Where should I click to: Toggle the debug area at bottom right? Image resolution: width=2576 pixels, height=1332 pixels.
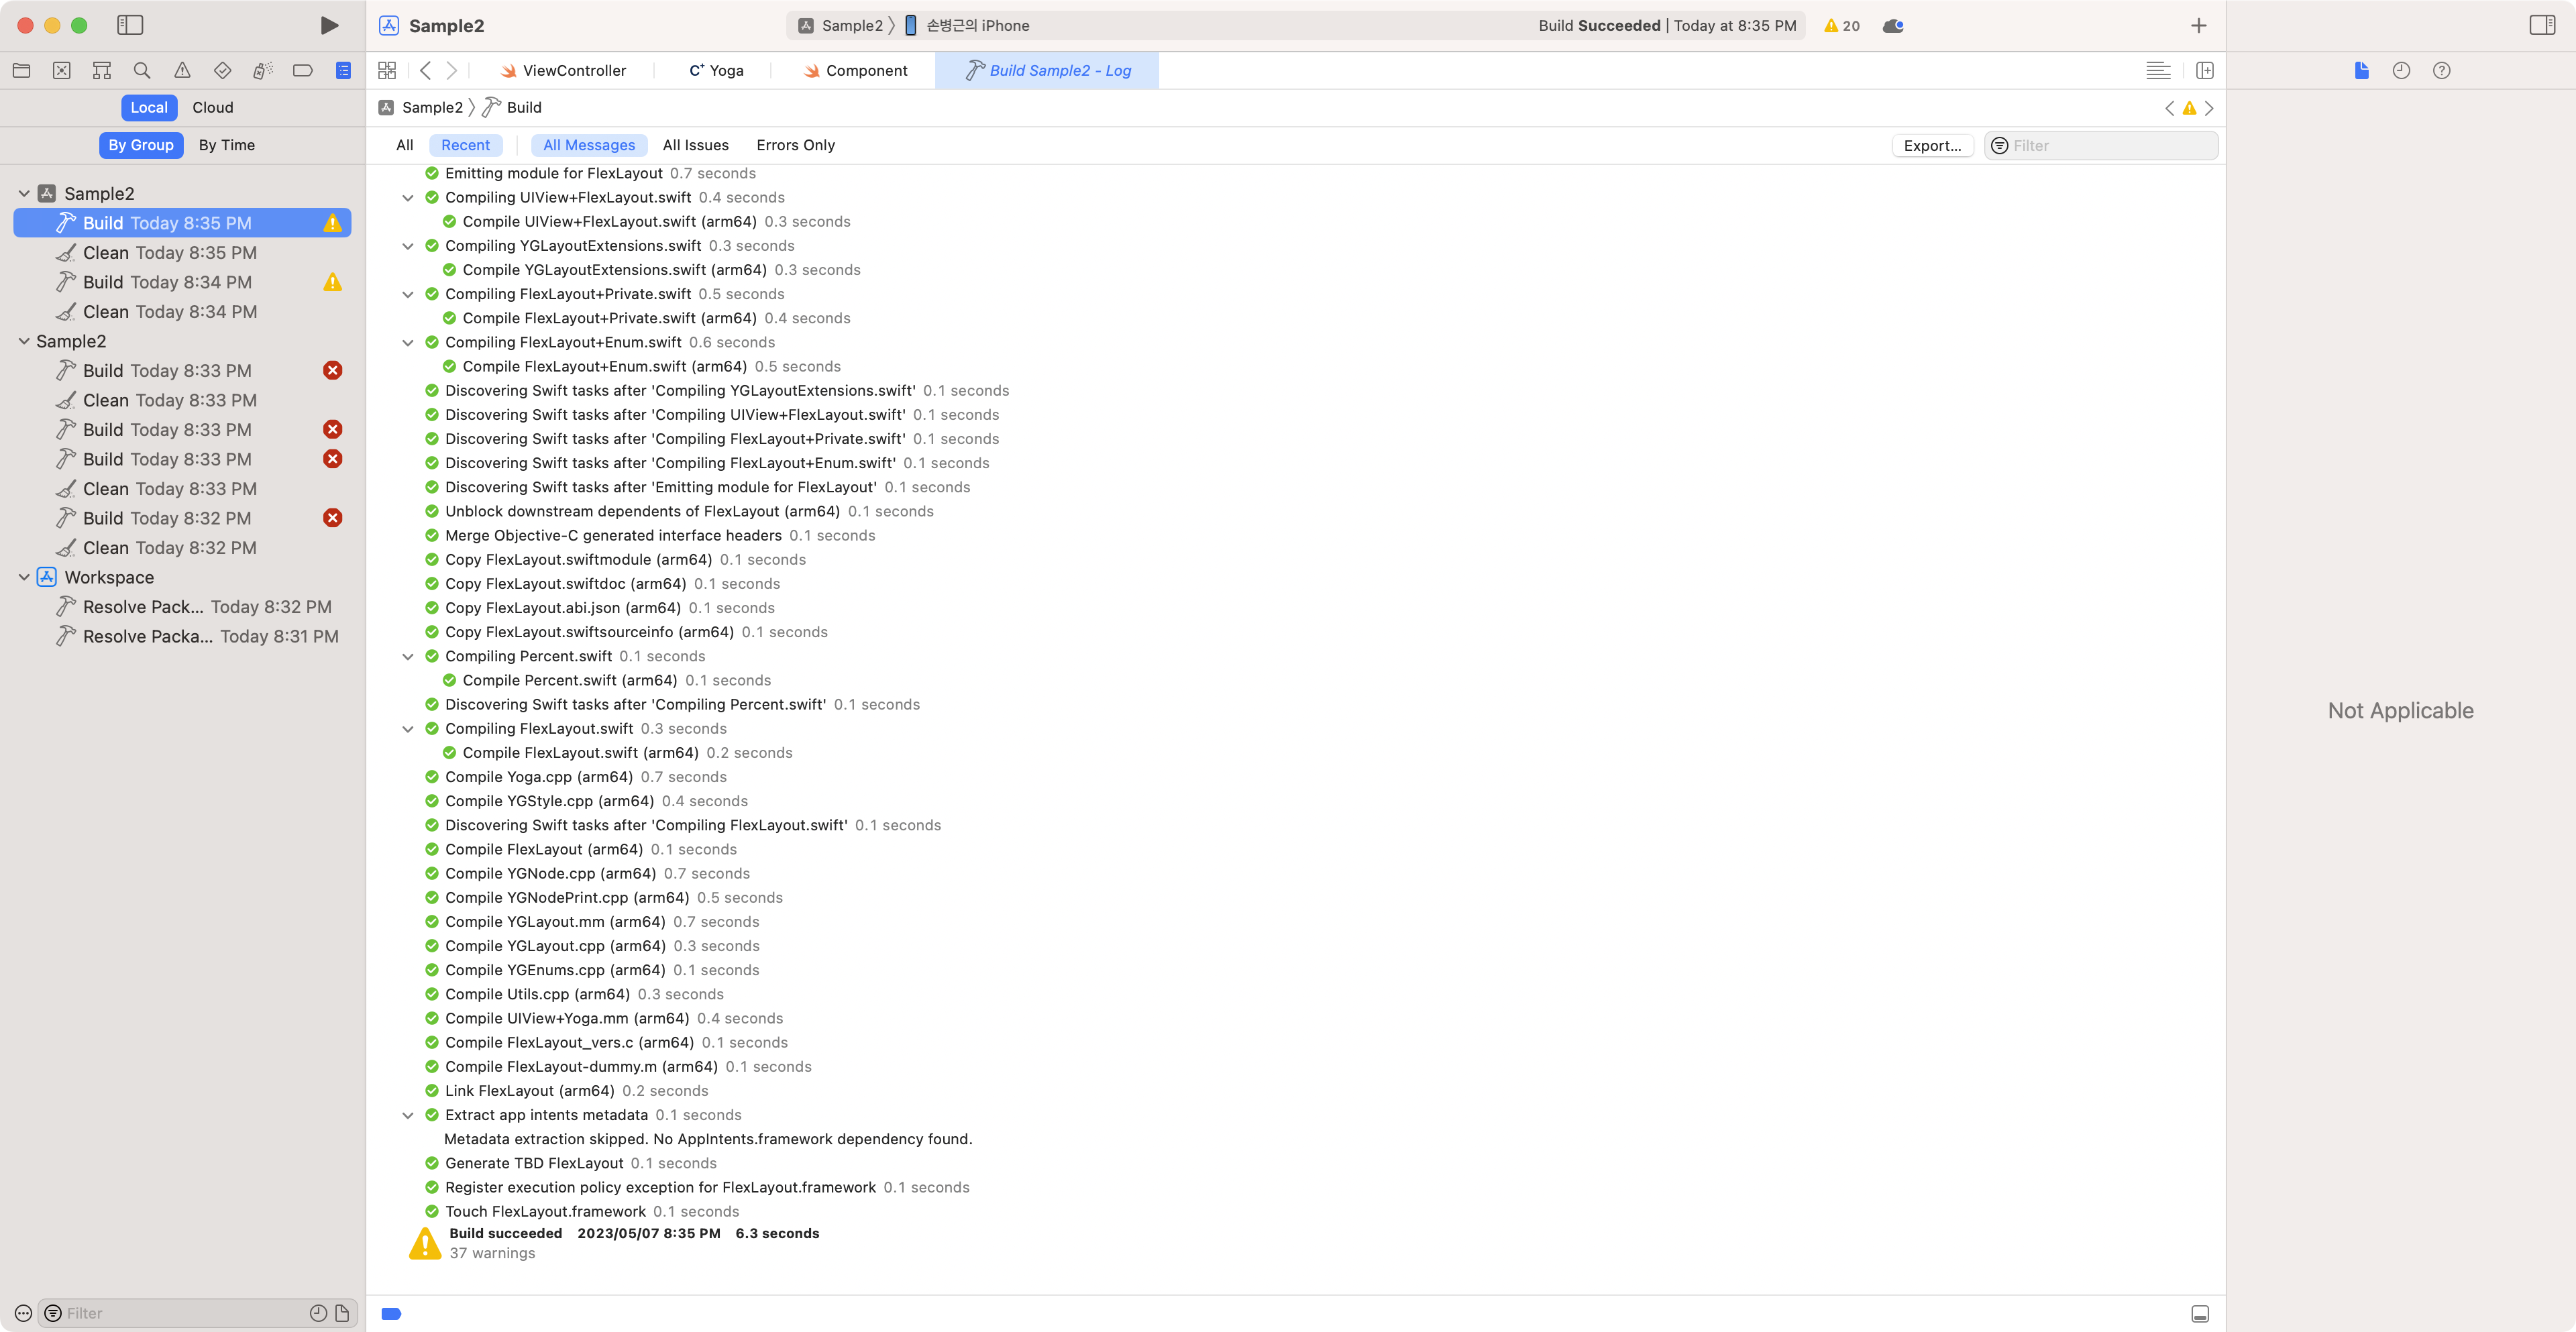2199,1314
